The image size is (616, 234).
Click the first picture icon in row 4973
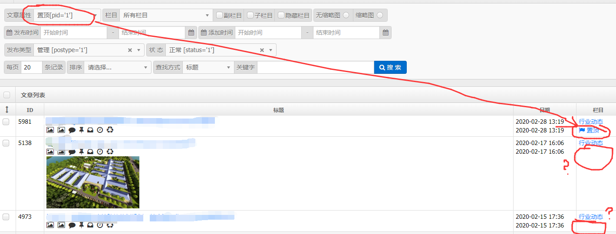click(x=50, y=225)
